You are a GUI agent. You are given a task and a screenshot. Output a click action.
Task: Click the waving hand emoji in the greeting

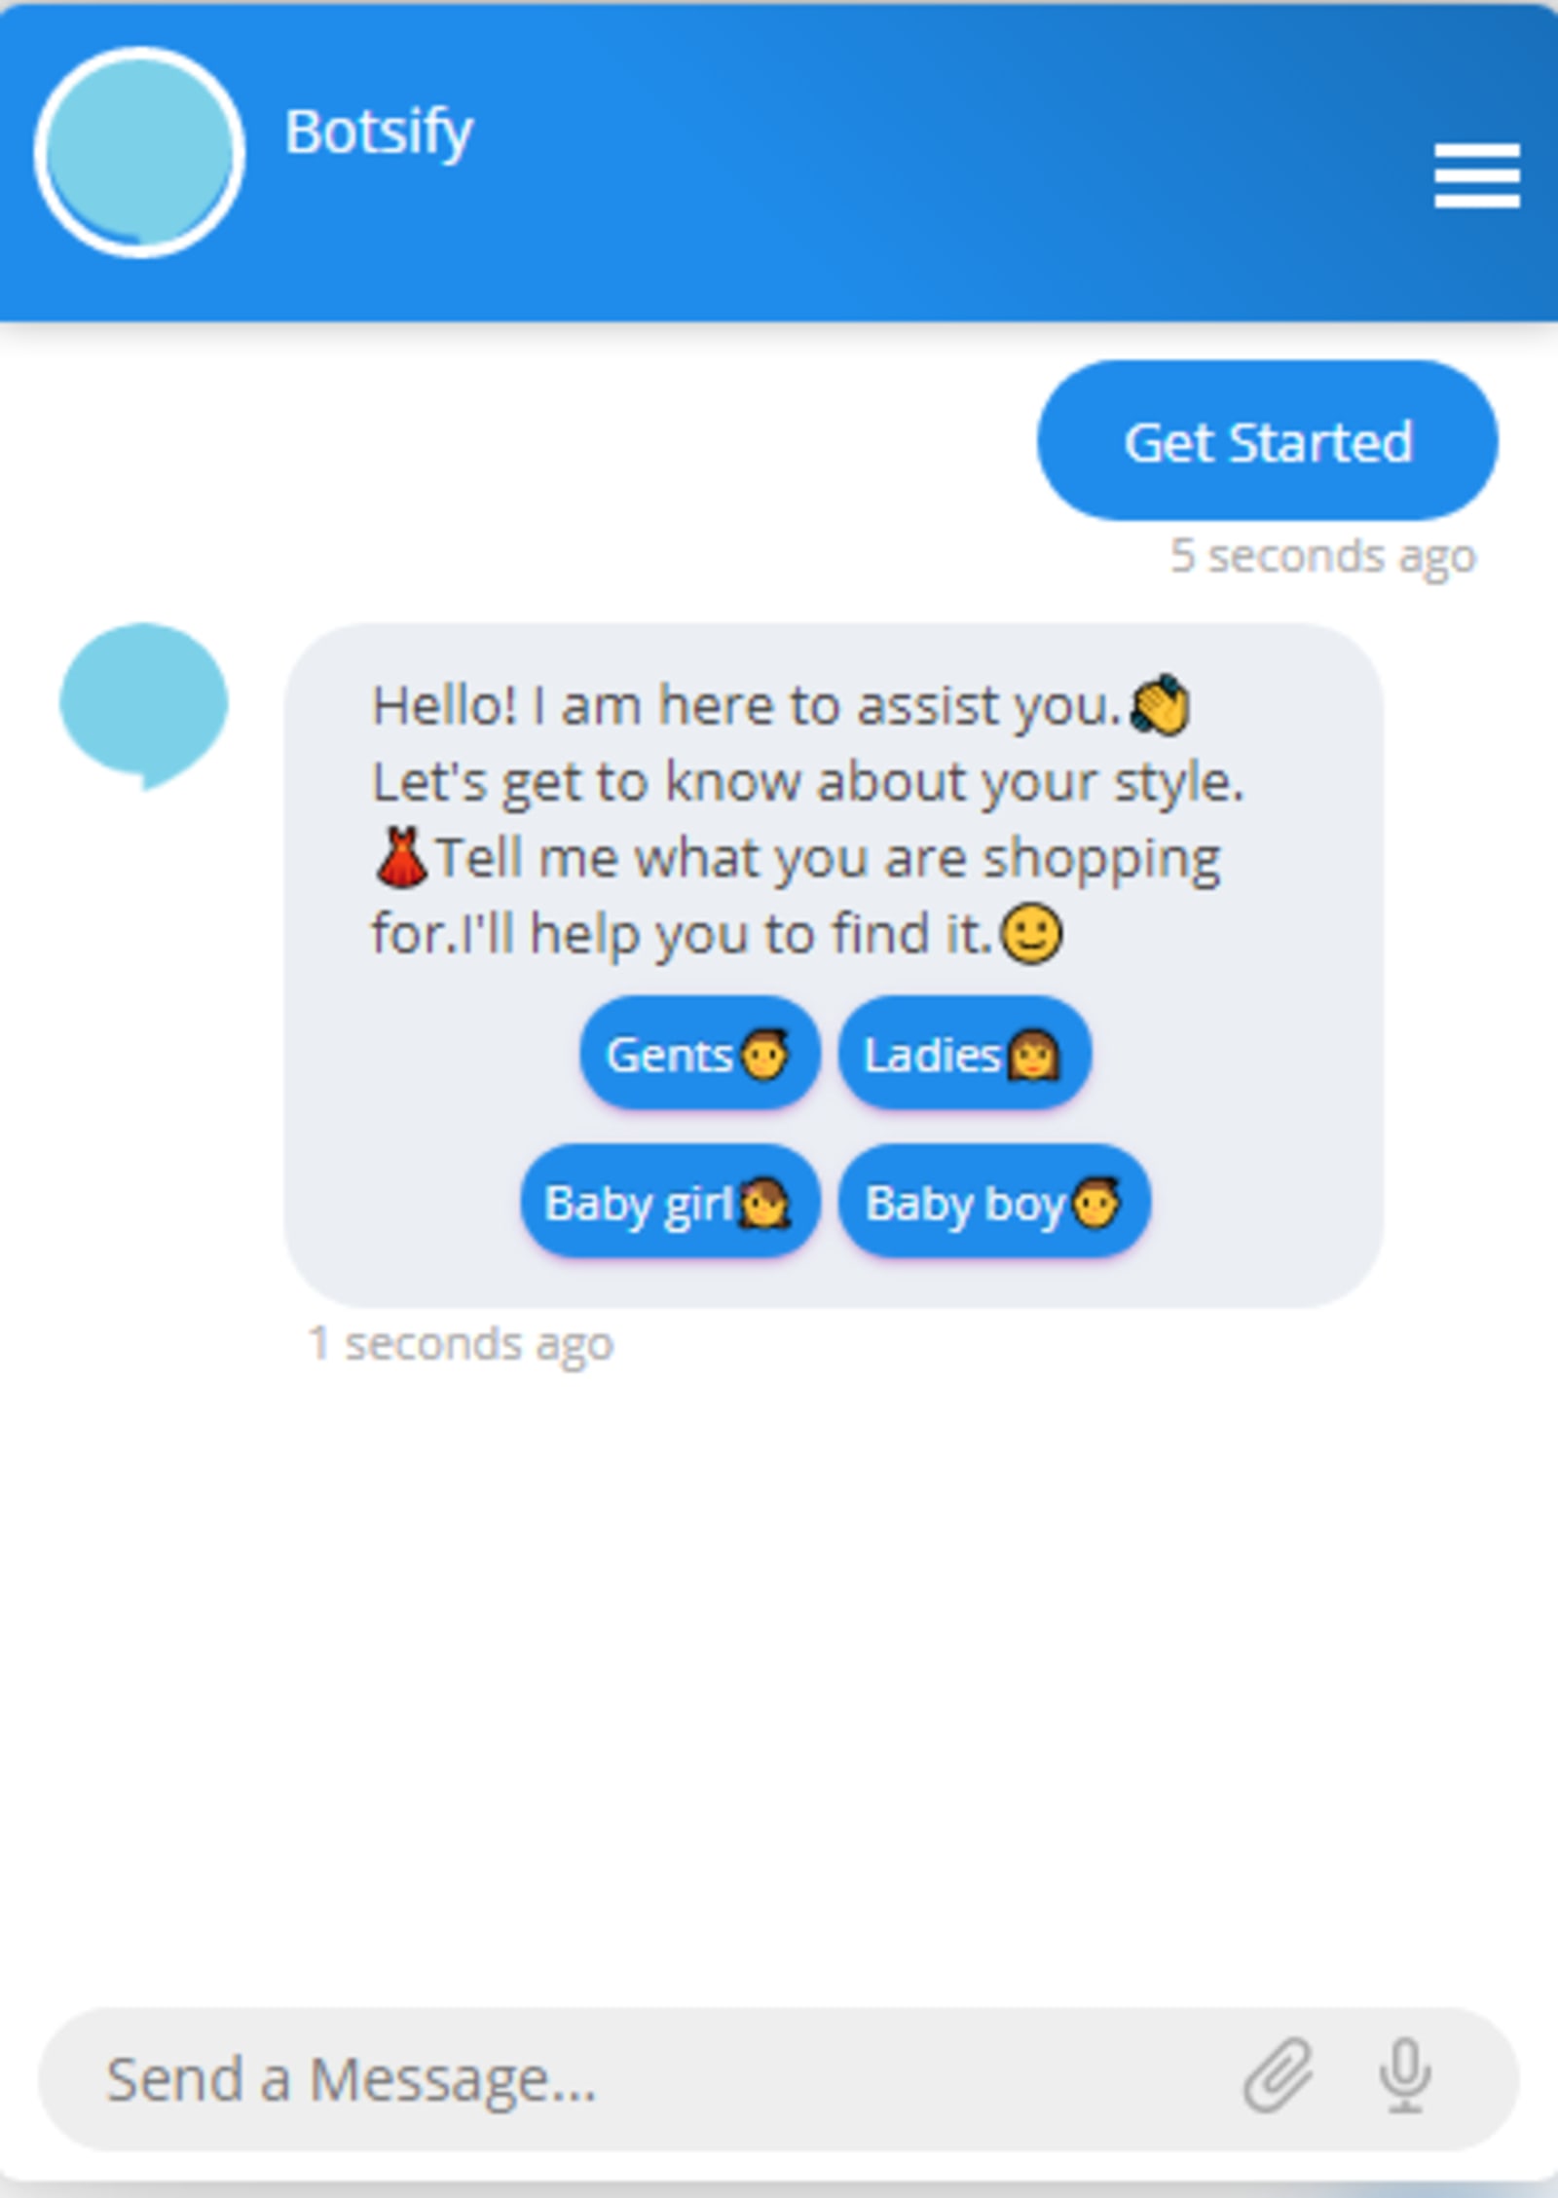pos(1160,704)
